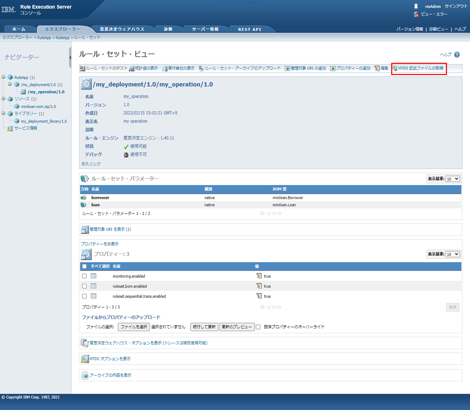Click the miniloan-xom.zip/1.0 icon
Image resolution: width=470 pixels, height=410 pixels.
[16, 106]
